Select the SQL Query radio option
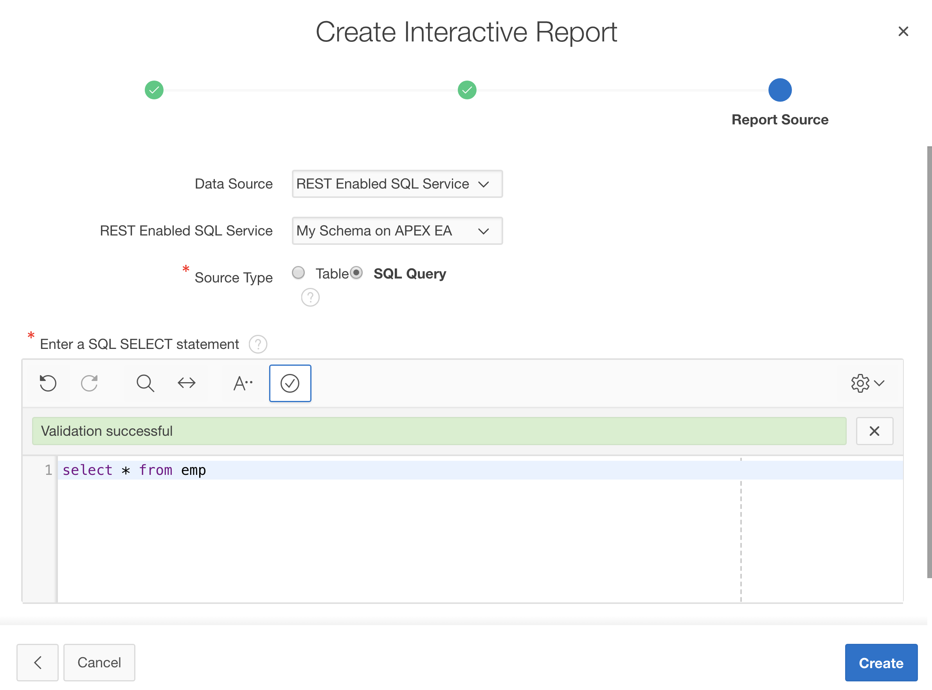Image resolution: width=932 pixels, height=690 pixels. tap(356, 273)
